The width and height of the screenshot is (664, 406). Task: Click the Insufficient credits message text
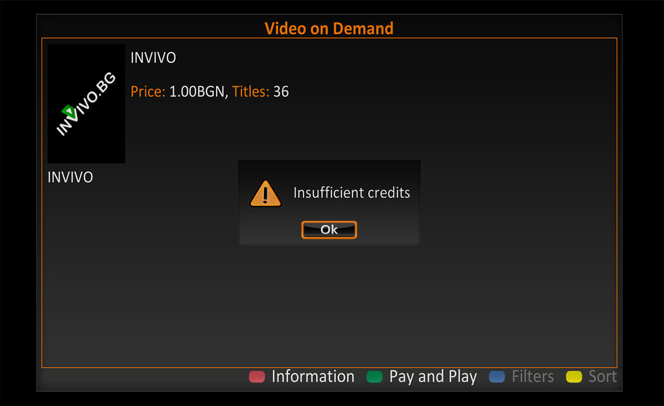tap(352, 193)
